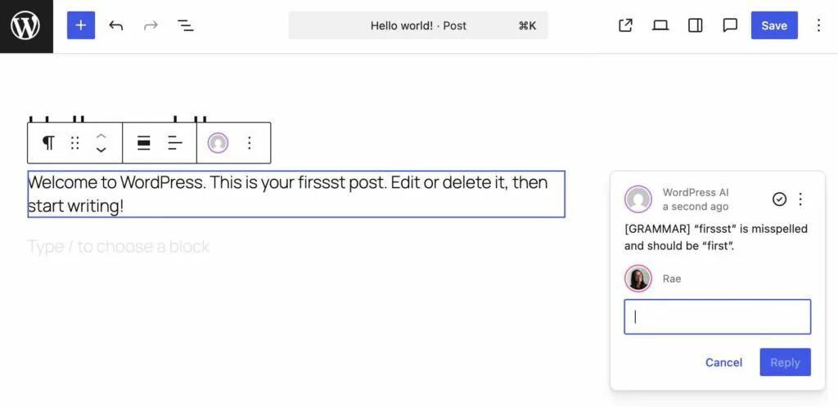Click into the comment reply text field
The image size is (838, 407).
point(717,317)
